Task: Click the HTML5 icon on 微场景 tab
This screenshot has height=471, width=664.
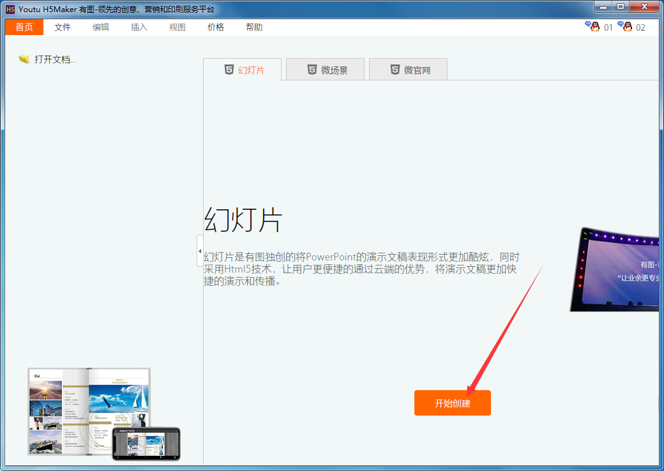Action: click(x=312, y=70)
